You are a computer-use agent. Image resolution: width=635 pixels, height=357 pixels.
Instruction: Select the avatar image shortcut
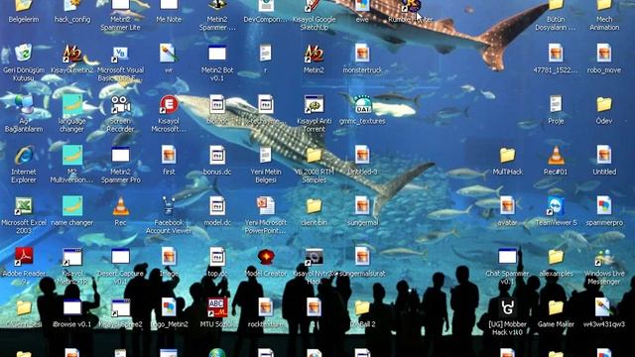(x=507, y=206)
